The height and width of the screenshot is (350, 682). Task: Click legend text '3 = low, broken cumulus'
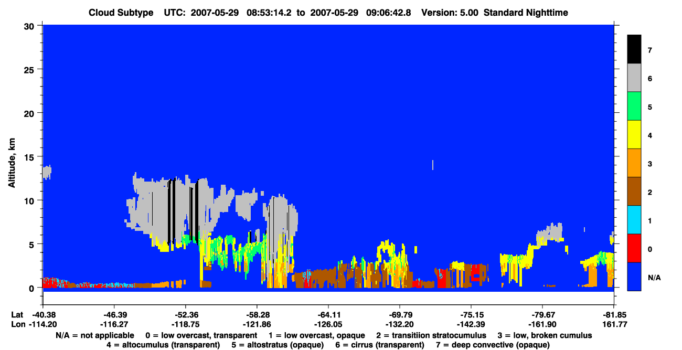click(x=545, y=335)
